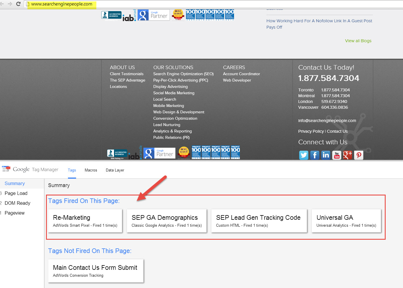
Task: Select the Tags tab
Action: [x=72, y=170]
